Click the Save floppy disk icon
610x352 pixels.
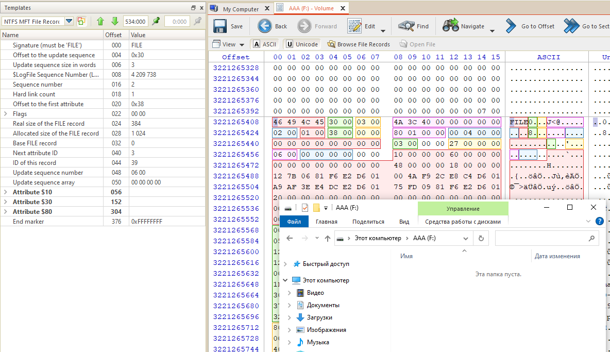pos(221,26)
